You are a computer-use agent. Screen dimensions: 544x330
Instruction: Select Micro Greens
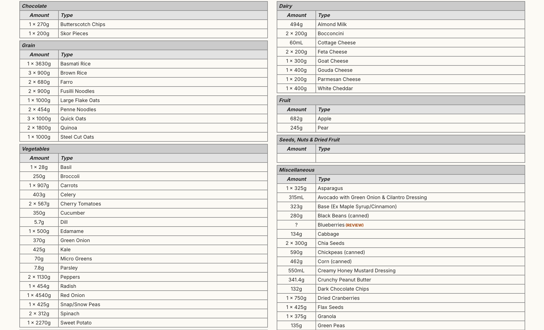[x=143, y=259]
